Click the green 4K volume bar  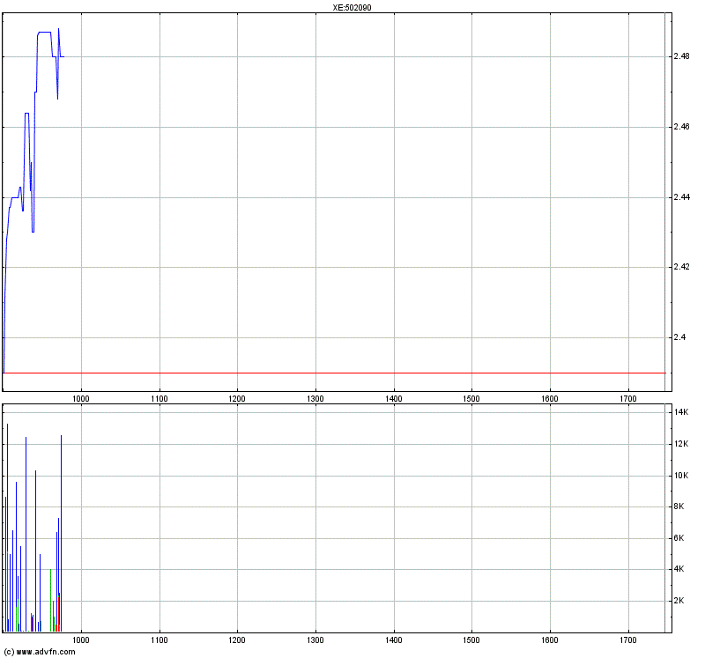click(x=51, y=601)
